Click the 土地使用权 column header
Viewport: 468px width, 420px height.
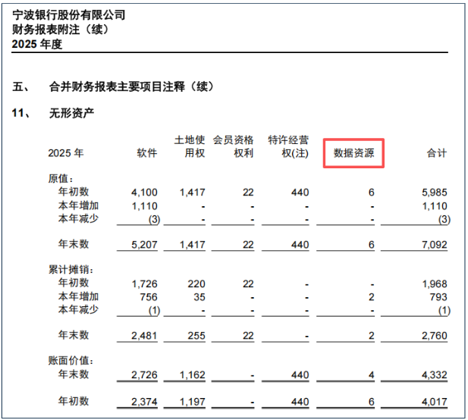pyautogui.click(x=190, y=146)
